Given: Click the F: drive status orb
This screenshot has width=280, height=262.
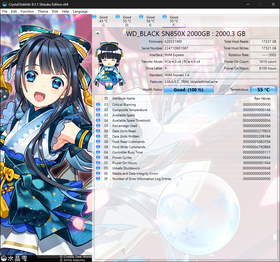Looking at the screenshot, I should [165, 16].
